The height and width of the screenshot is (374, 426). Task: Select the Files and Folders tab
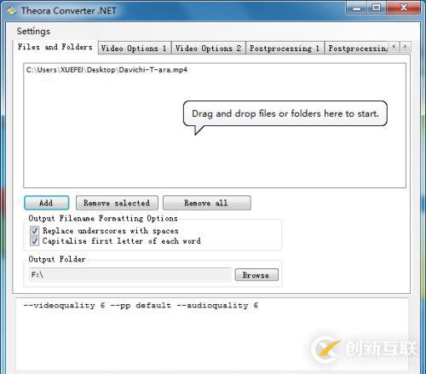(55, 47)
